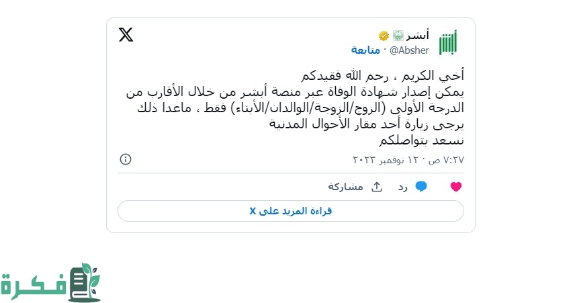The width and height of the screenshot is (577, 303).
Task: Open the tweet info circle icon
Action: [x=126, y=159]
